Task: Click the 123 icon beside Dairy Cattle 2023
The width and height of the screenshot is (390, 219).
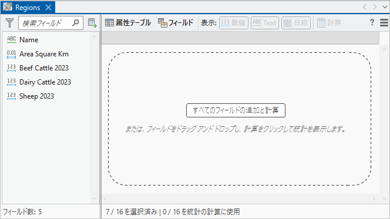Action: click(11, 82)
